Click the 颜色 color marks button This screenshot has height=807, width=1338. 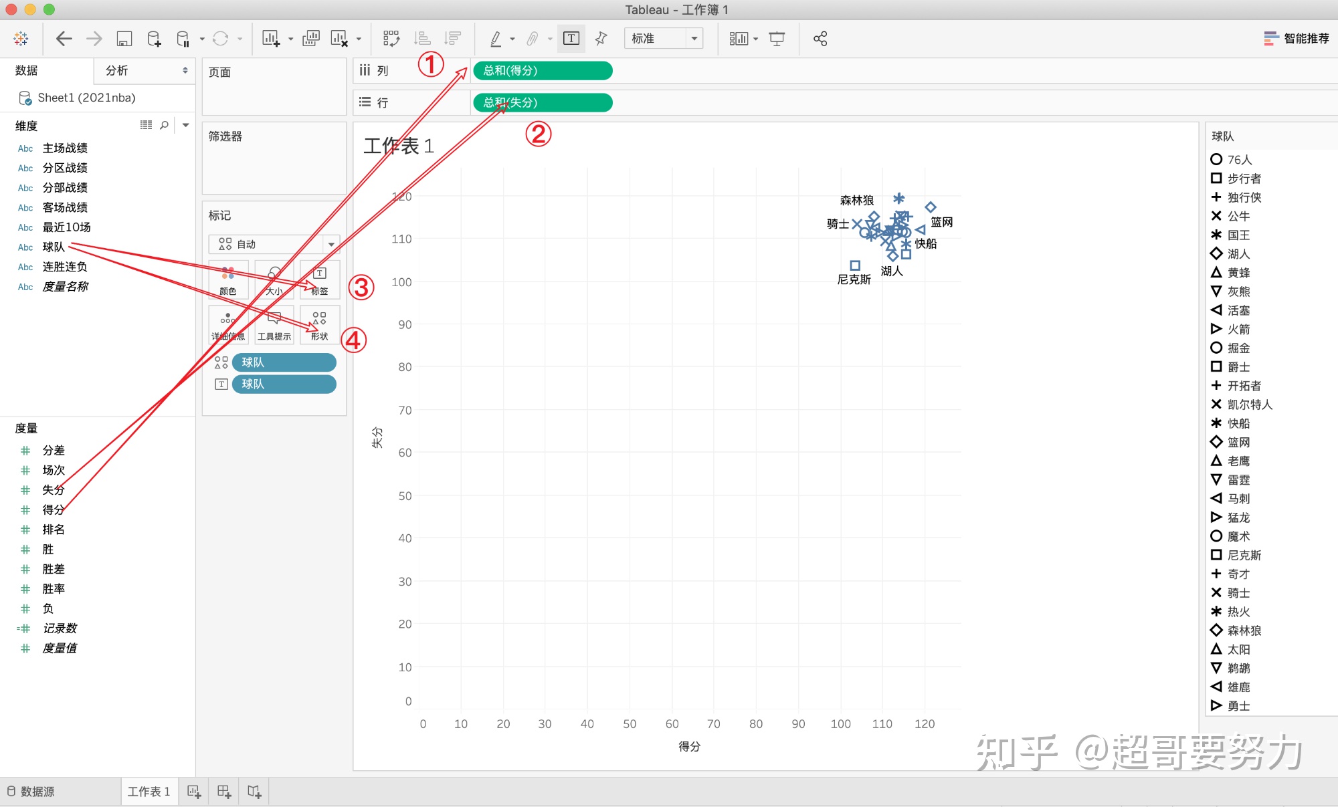point(228,280)
